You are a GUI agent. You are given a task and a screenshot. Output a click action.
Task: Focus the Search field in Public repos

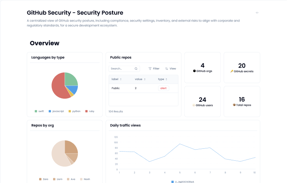point(122,68)
